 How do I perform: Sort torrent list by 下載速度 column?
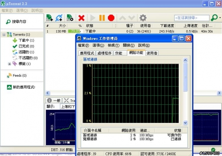point(163,26)
